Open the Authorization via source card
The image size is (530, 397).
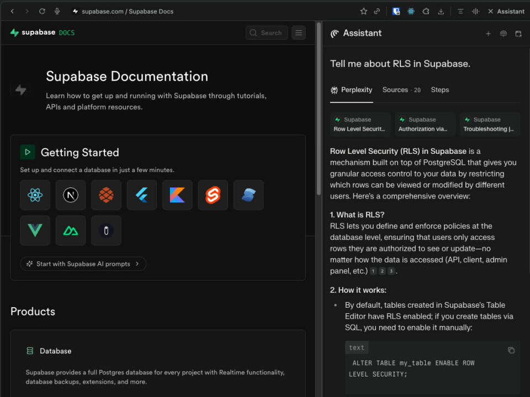point(425,124)
